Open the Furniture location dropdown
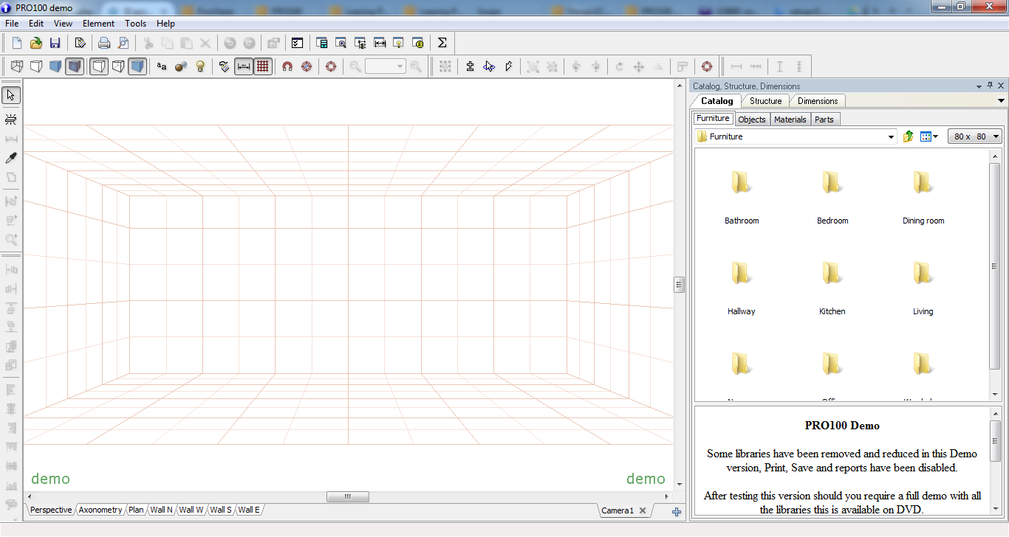The width and height of the screenshot is (1009, 537). 890,136
